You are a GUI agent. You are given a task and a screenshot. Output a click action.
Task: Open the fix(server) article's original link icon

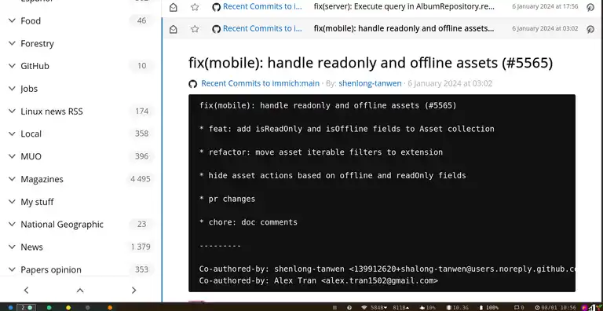tap(590, 7)
